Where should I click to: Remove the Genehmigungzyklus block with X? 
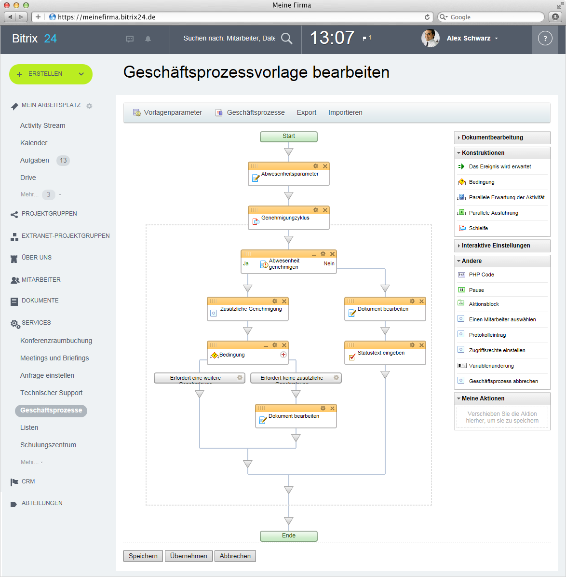(325, 210)
